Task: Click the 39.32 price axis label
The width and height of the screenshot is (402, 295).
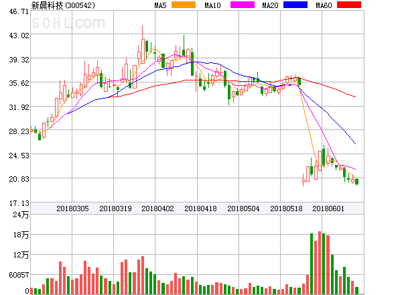Action: pyautogui.click(x=19, y=60)
